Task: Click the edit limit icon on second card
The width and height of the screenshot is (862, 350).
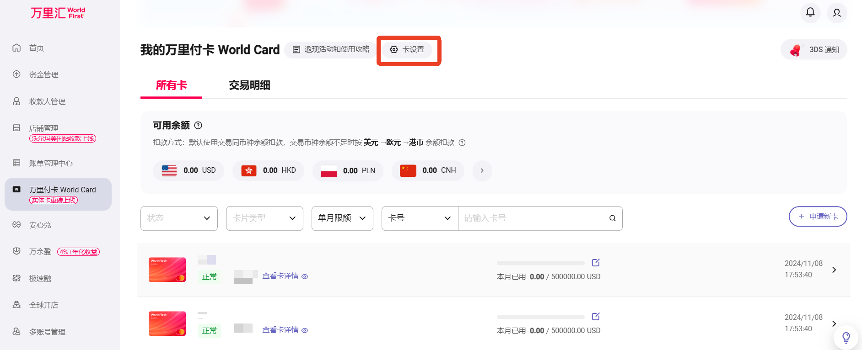Action: point(595,317)
